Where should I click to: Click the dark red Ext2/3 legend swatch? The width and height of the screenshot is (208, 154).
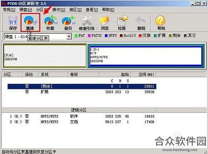click(x=121, y=36)
